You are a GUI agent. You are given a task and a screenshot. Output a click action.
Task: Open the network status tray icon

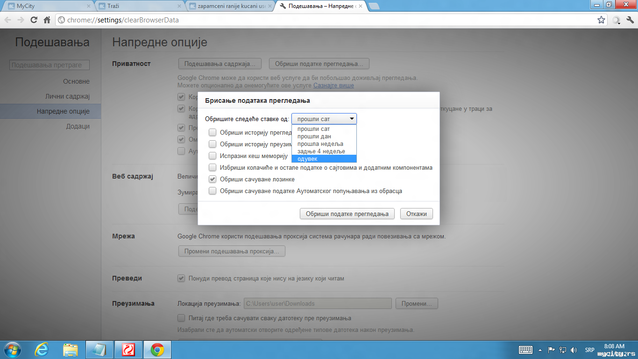[563, 350]
